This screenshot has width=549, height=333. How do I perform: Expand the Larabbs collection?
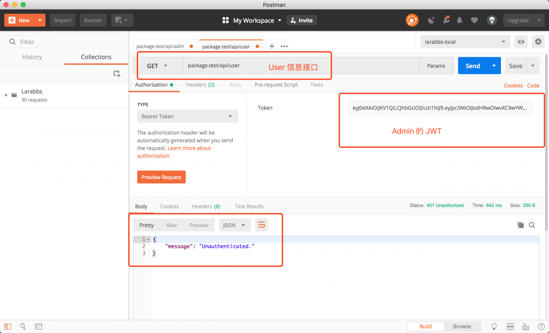pos(6,95)
